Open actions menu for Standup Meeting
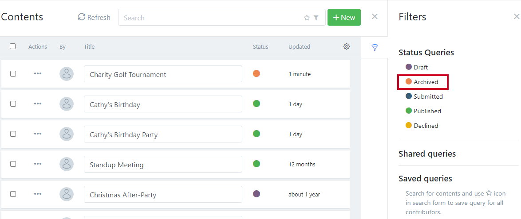The image size is (521, 219). (38, 164)
